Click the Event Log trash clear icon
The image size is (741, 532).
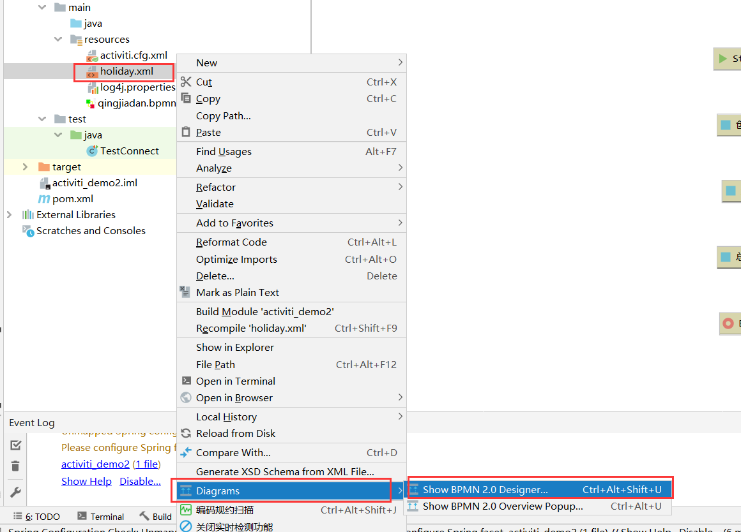coord(15,466)
